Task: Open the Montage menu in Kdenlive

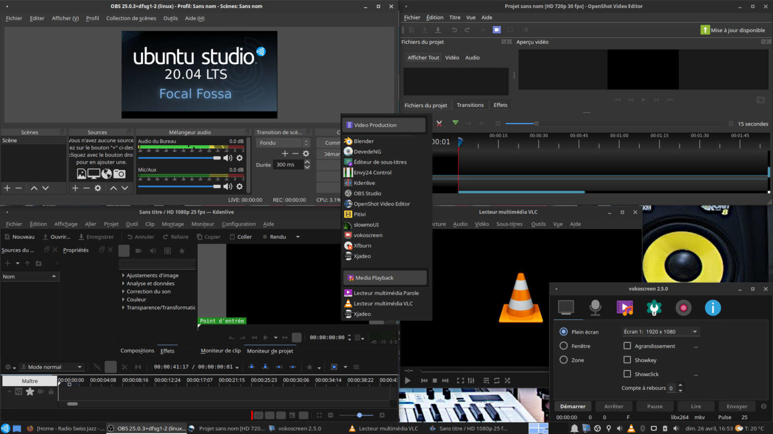Action: point(172,224)
